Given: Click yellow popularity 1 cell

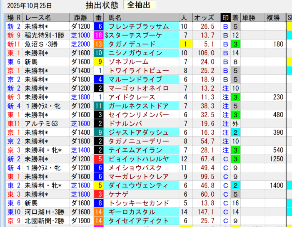Looking at the screenshot, I should [x=186, y=44].
